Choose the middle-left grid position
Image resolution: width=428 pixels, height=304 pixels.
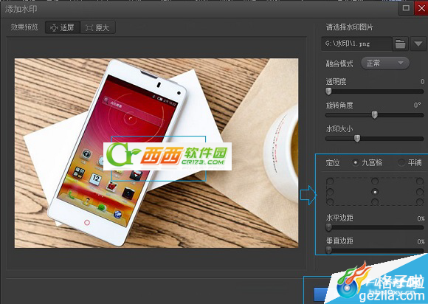click(330, 192)
